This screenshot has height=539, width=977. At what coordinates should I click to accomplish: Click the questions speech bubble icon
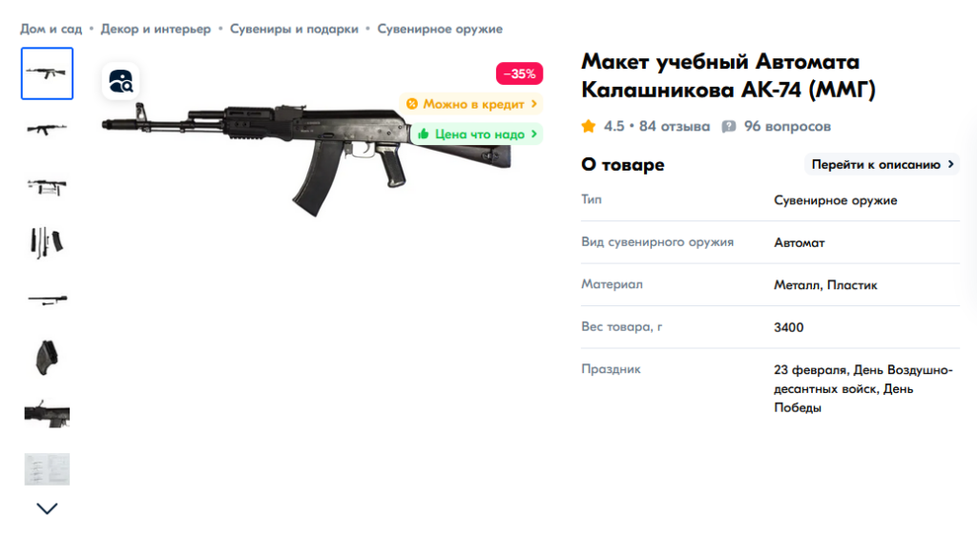pyautogui.click(x=728, y=127)
